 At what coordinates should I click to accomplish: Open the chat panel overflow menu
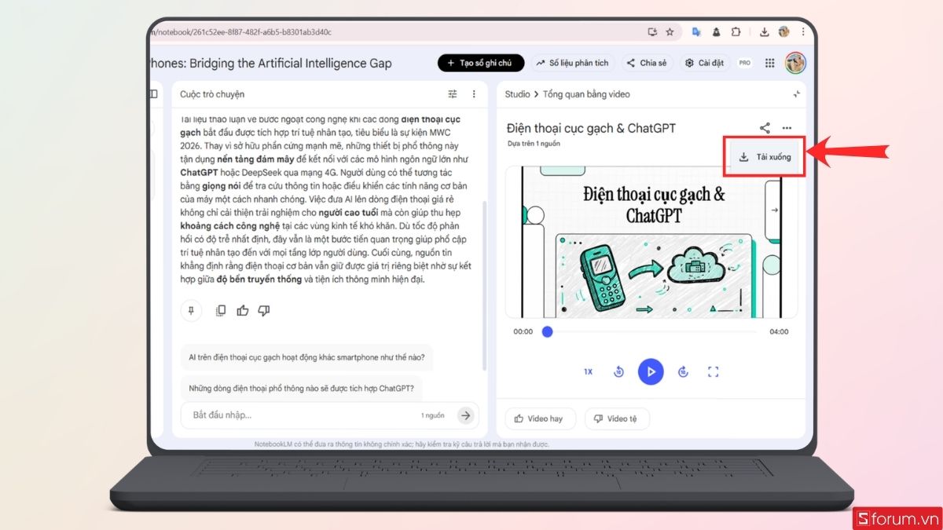(x=474, y=93)
